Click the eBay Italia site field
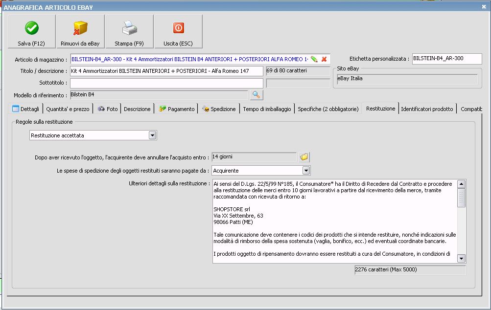Image resolution: width=491 pixels, height=310 pixels. (407, 79)
